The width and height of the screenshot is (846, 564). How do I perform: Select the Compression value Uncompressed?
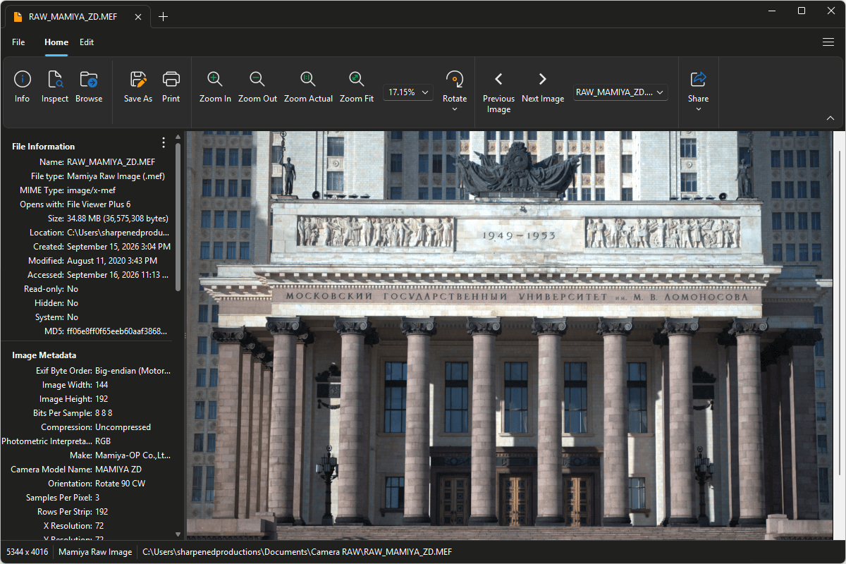pos(123,427)
